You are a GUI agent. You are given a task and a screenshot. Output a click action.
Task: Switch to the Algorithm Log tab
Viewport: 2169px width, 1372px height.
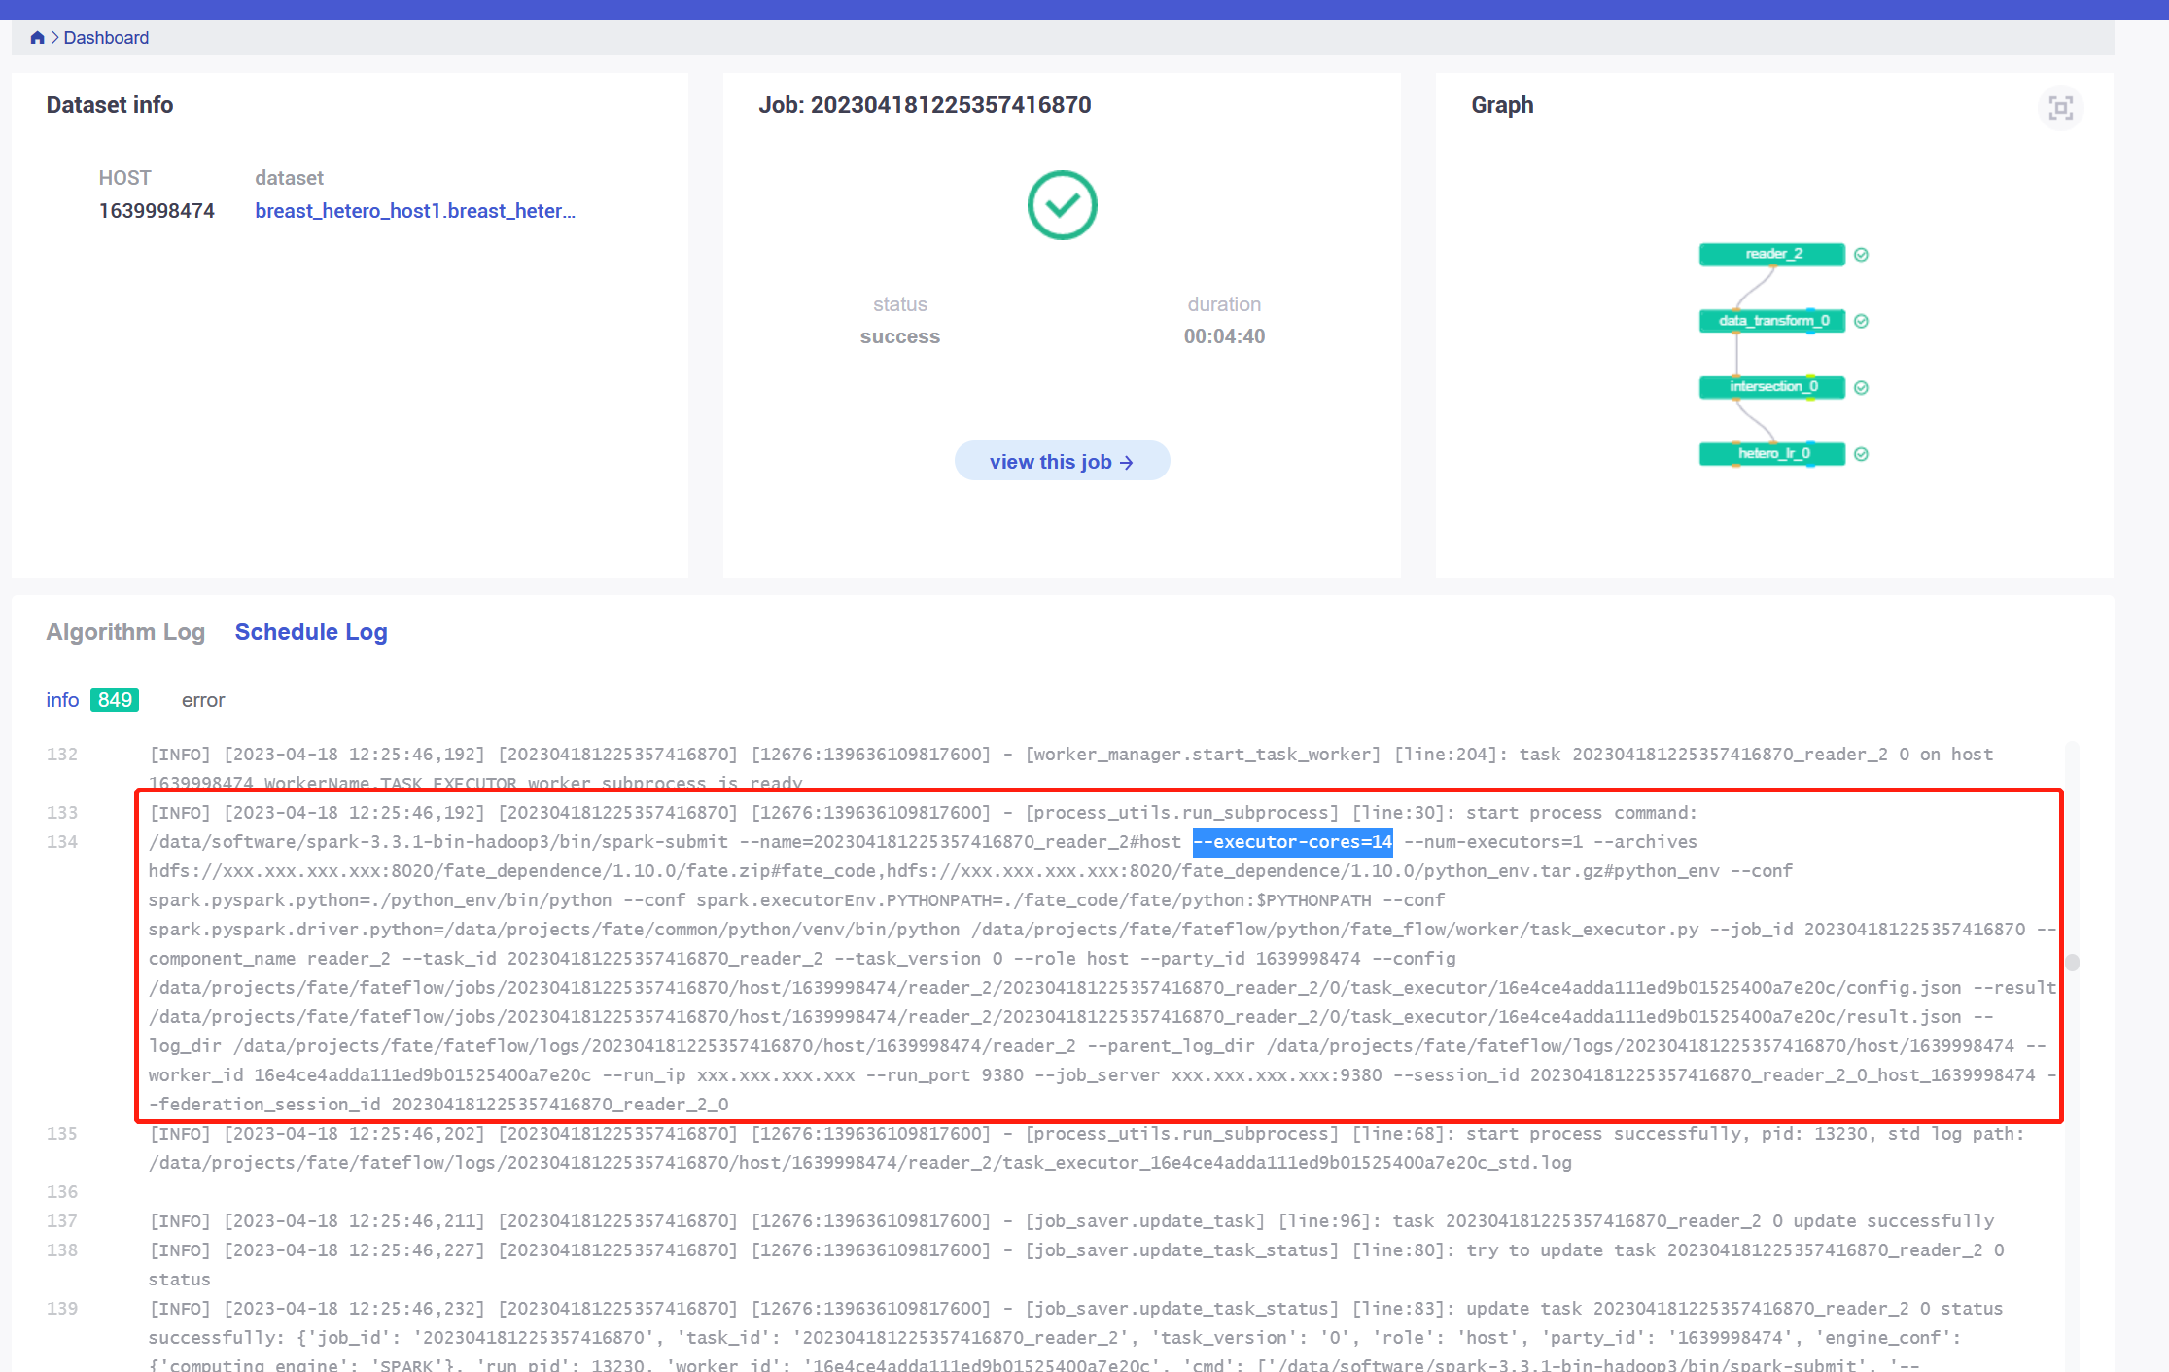click(125, 632)
